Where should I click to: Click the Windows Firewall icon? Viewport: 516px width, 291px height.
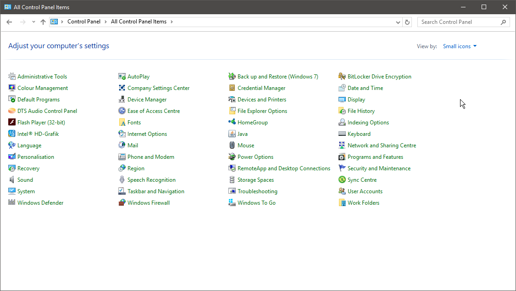[x=122, y=202]
